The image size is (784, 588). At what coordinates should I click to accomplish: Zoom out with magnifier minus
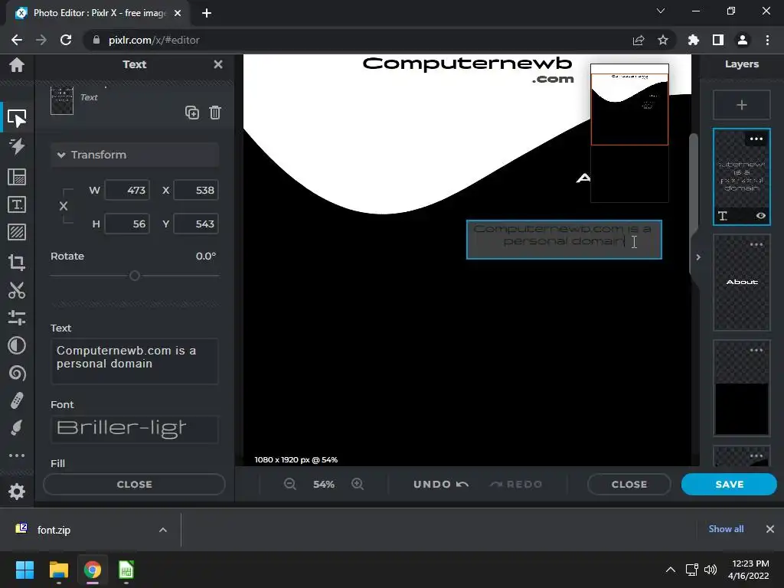click(x=290, y=484)
